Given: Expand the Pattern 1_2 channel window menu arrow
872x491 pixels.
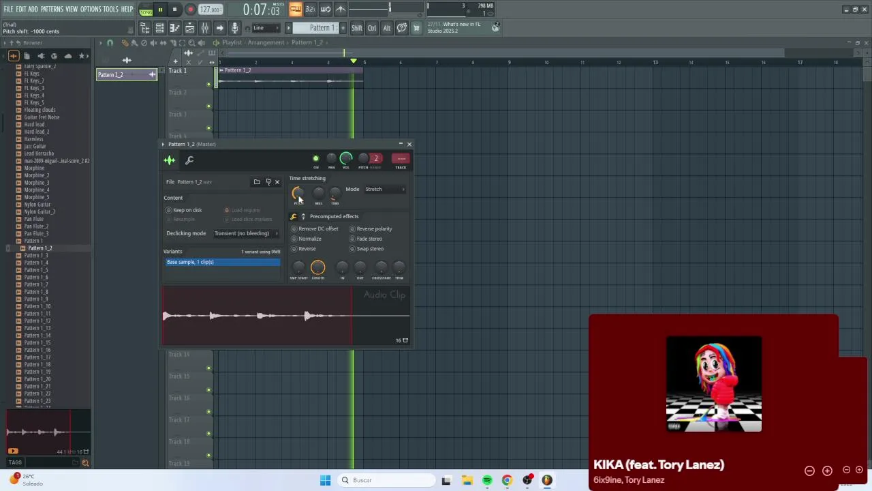Looking at the screenshot, I should (163, 144).
